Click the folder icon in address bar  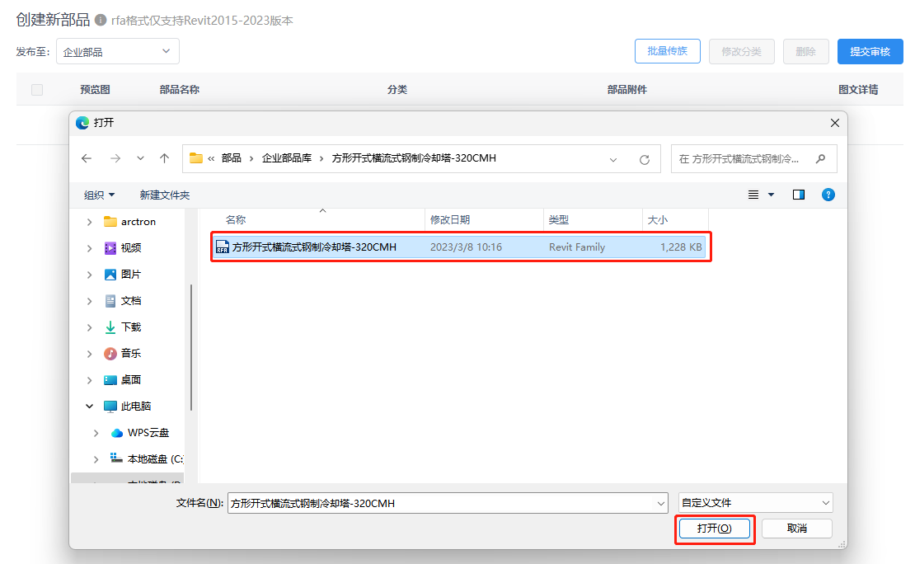(196, 158)
